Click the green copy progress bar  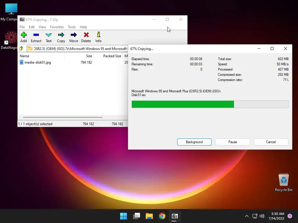210,104
